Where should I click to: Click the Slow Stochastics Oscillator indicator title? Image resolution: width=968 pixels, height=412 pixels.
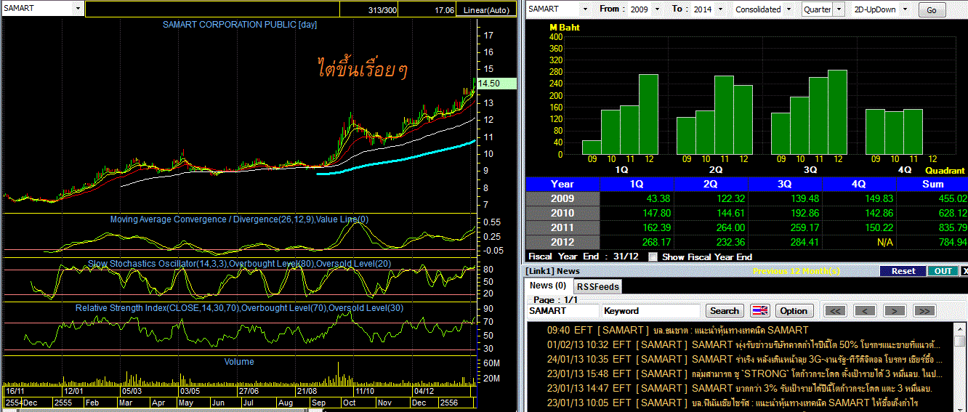pyautogui.click(x=238, y=263)
